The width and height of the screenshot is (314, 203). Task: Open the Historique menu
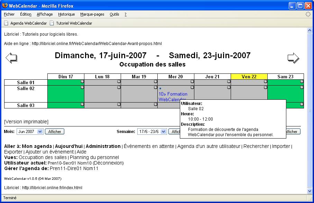pyautogui.click(x=66, y=14)
